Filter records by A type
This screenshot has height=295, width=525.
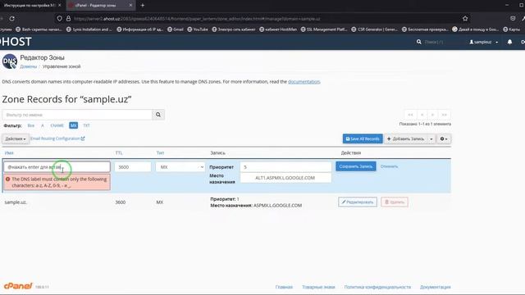[x=43, y=125]
